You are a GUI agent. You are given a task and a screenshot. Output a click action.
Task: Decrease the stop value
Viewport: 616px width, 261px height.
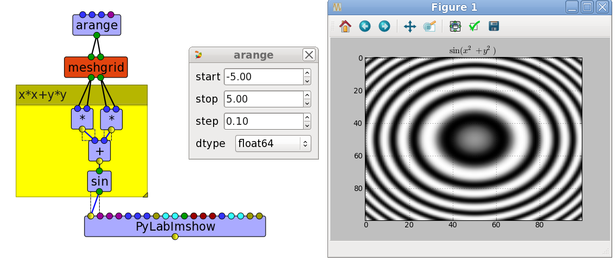coord(307,103)
